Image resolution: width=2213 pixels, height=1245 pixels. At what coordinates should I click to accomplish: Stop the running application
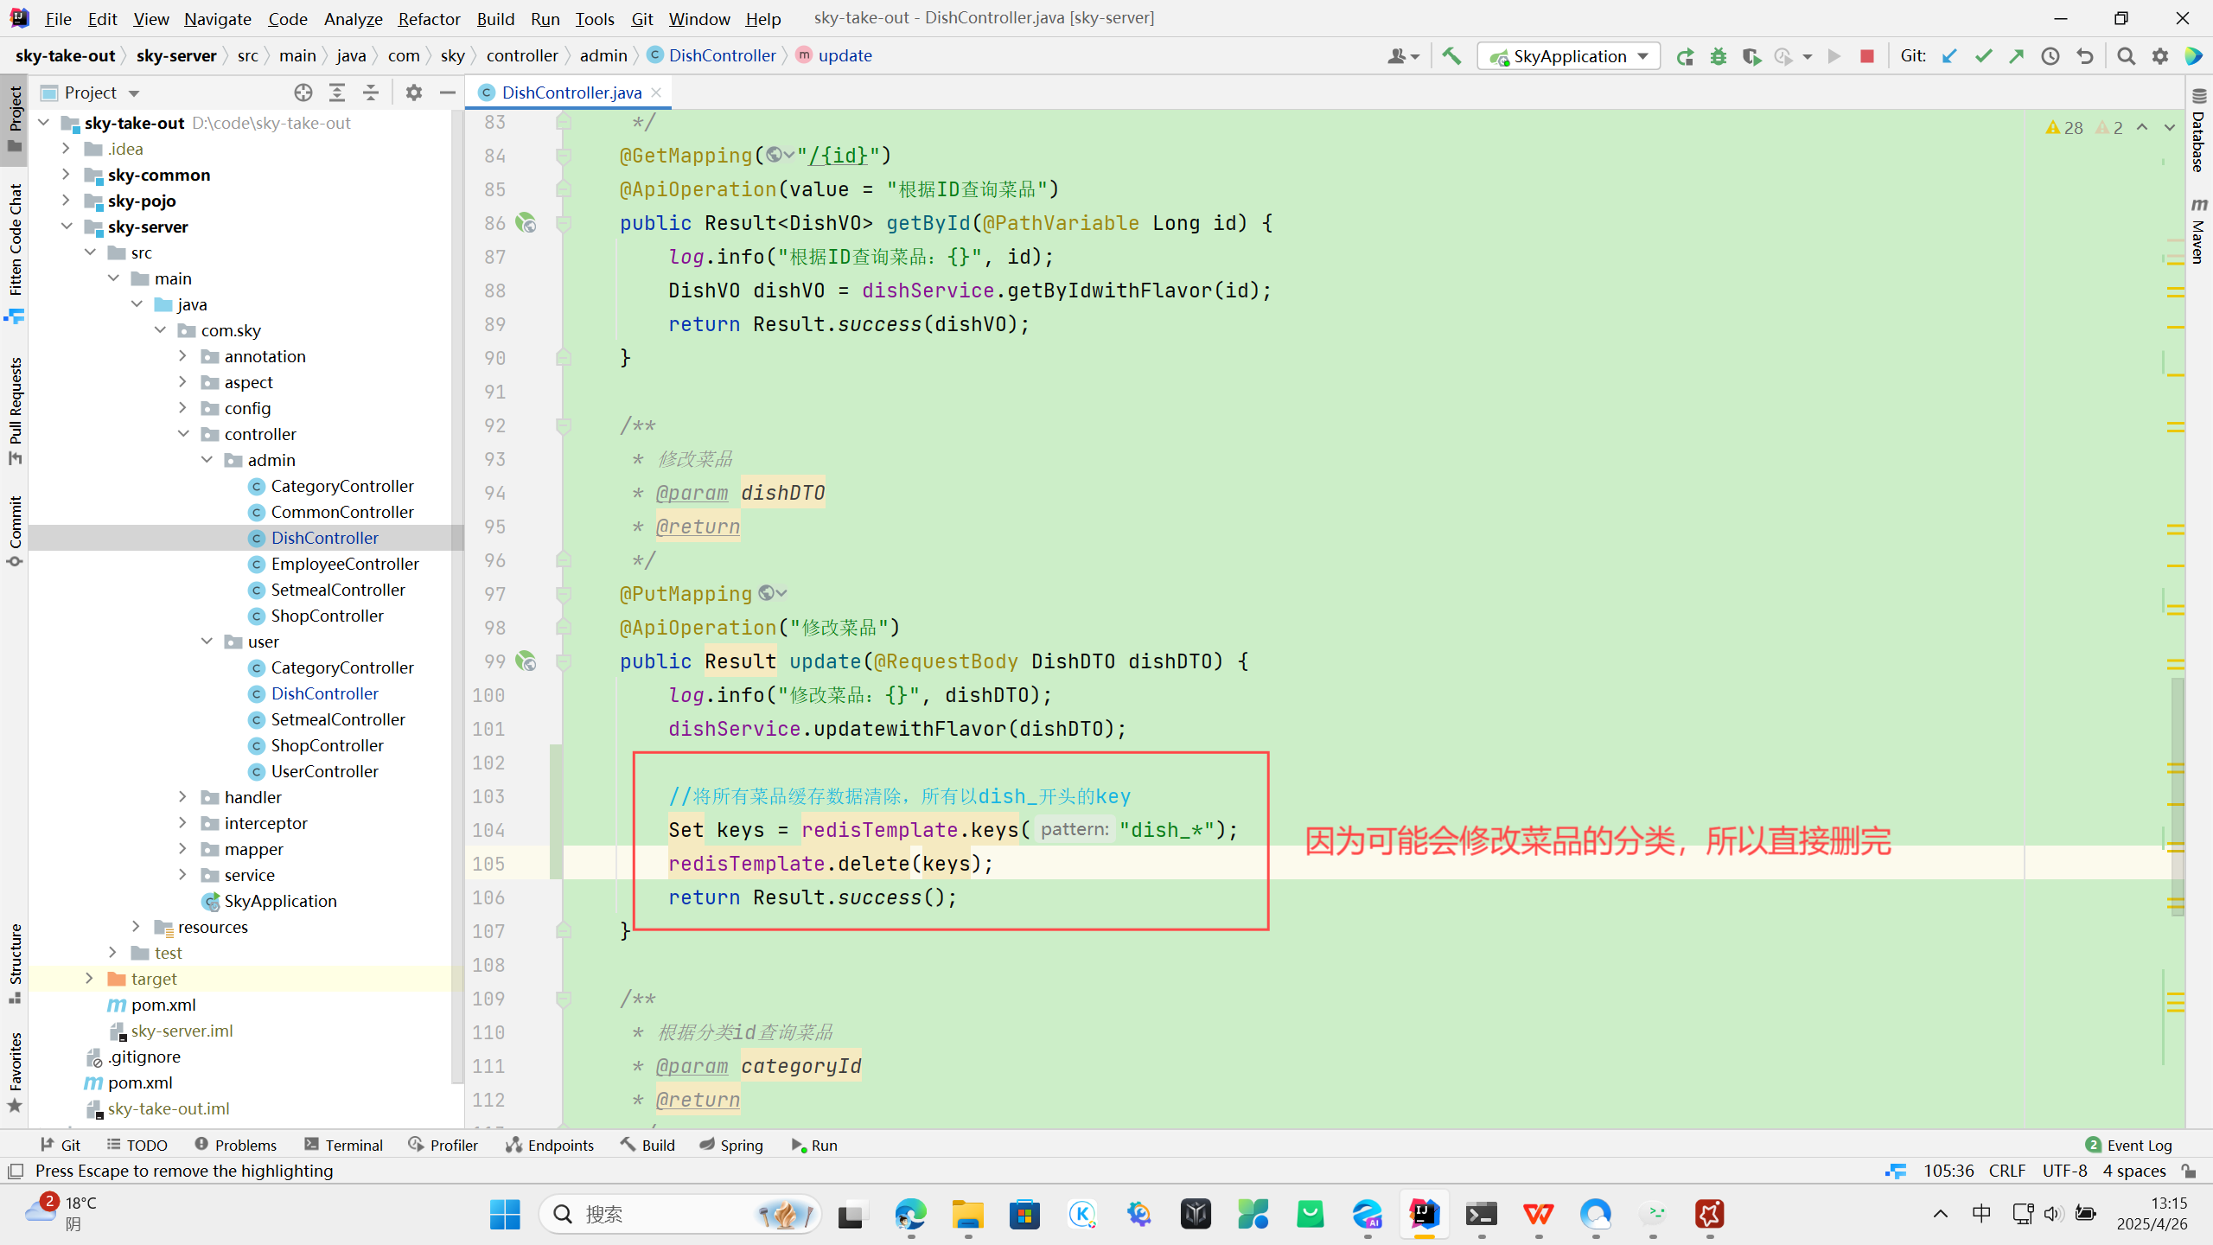[1866, 56]
